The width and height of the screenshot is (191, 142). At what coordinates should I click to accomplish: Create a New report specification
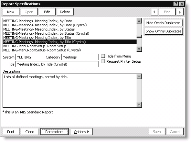(x=11, y=12)
